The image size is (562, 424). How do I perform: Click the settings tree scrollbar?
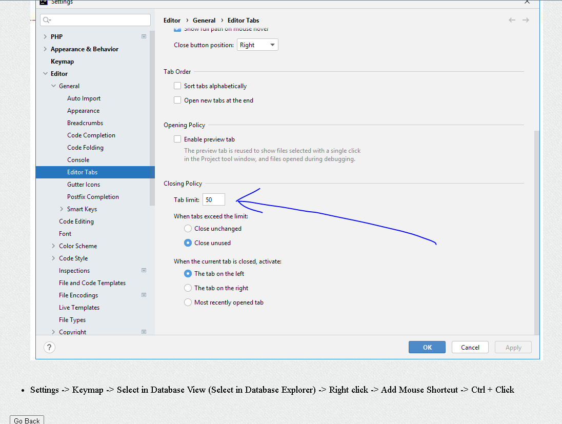[152, 118]
